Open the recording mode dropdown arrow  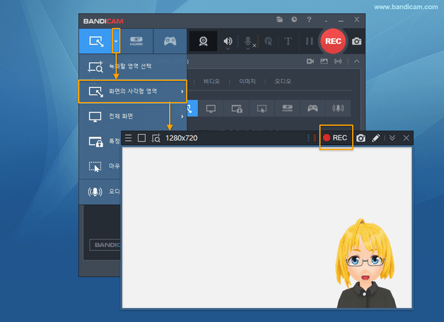[x=116, y=41]
